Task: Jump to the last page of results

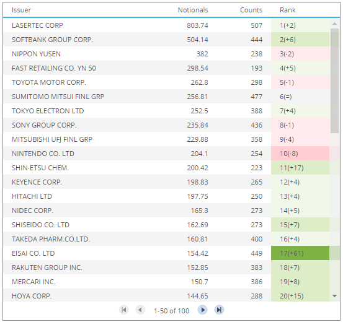Action: click(219, 310)
